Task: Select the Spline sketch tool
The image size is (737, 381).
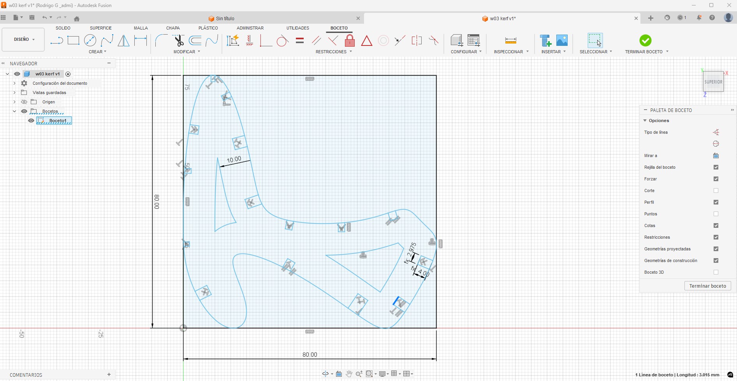Action: (x=107, y=40)
